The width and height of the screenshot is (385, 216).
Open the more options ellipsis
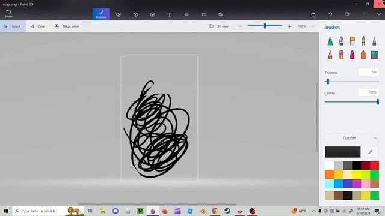313,26
